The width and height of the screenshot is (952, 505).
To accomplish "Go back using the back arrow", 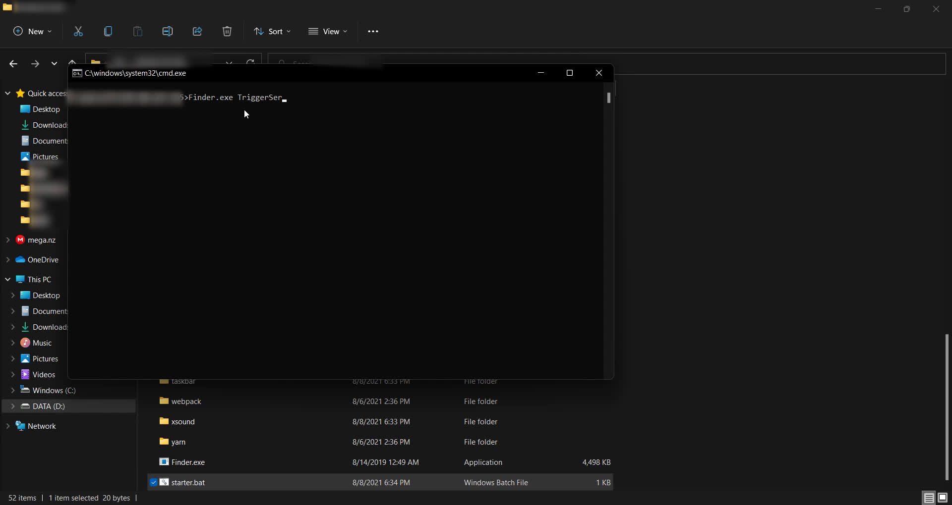I will coord(13,63).
